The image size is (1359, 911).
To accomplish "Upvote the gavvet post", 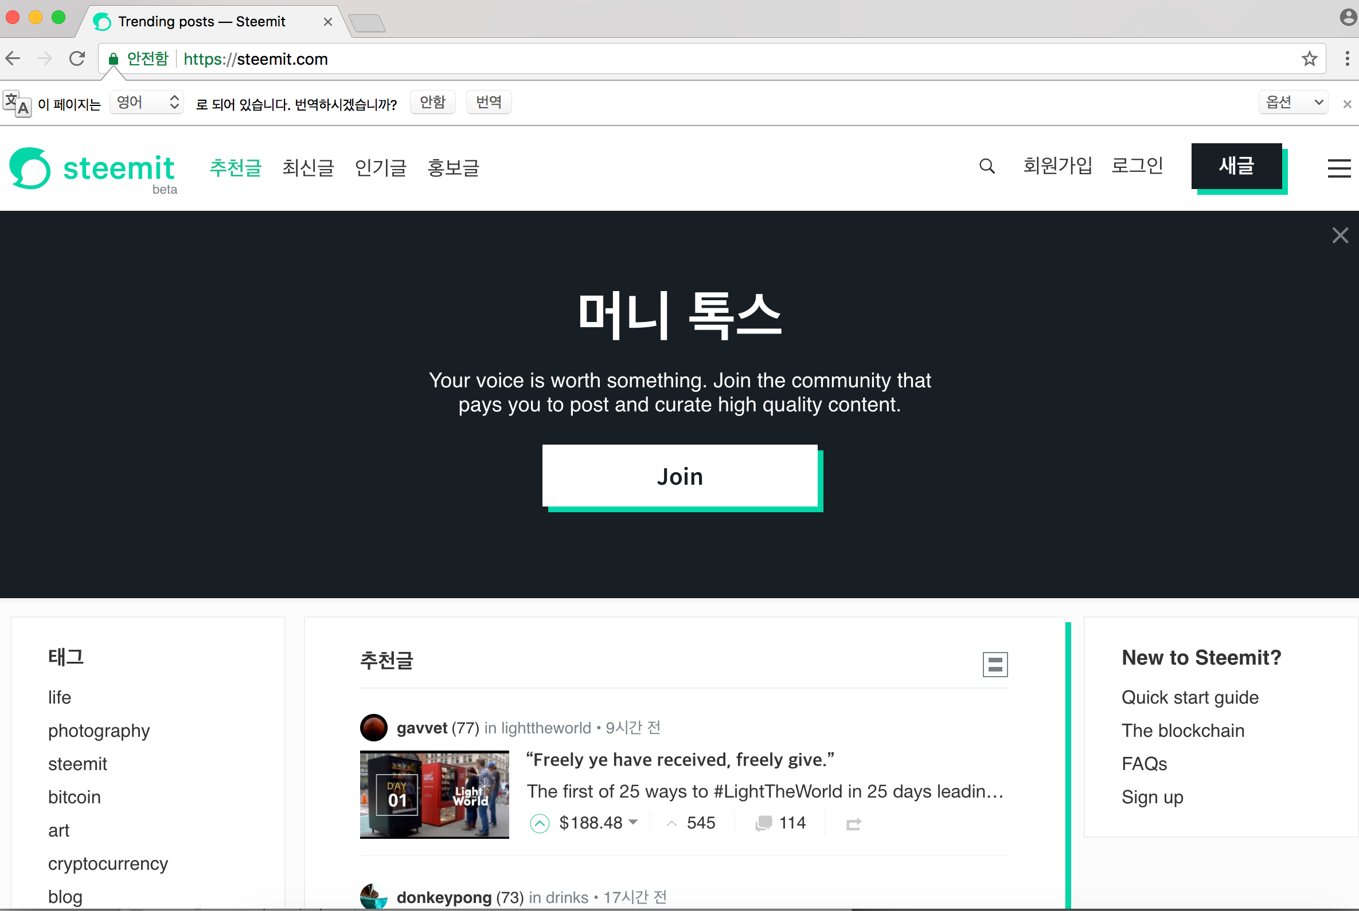I will pyautogui.click(x=540, y=823).
